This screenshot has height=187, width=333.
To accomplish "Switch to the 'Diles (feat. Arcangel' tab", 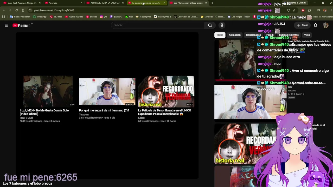I will [x=21, y=3].
